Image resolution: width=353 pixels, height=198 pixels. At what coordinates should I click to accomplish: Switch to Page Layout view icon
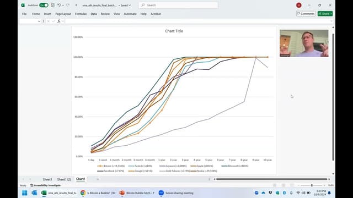pyautogui.click(x=284, y=185)
